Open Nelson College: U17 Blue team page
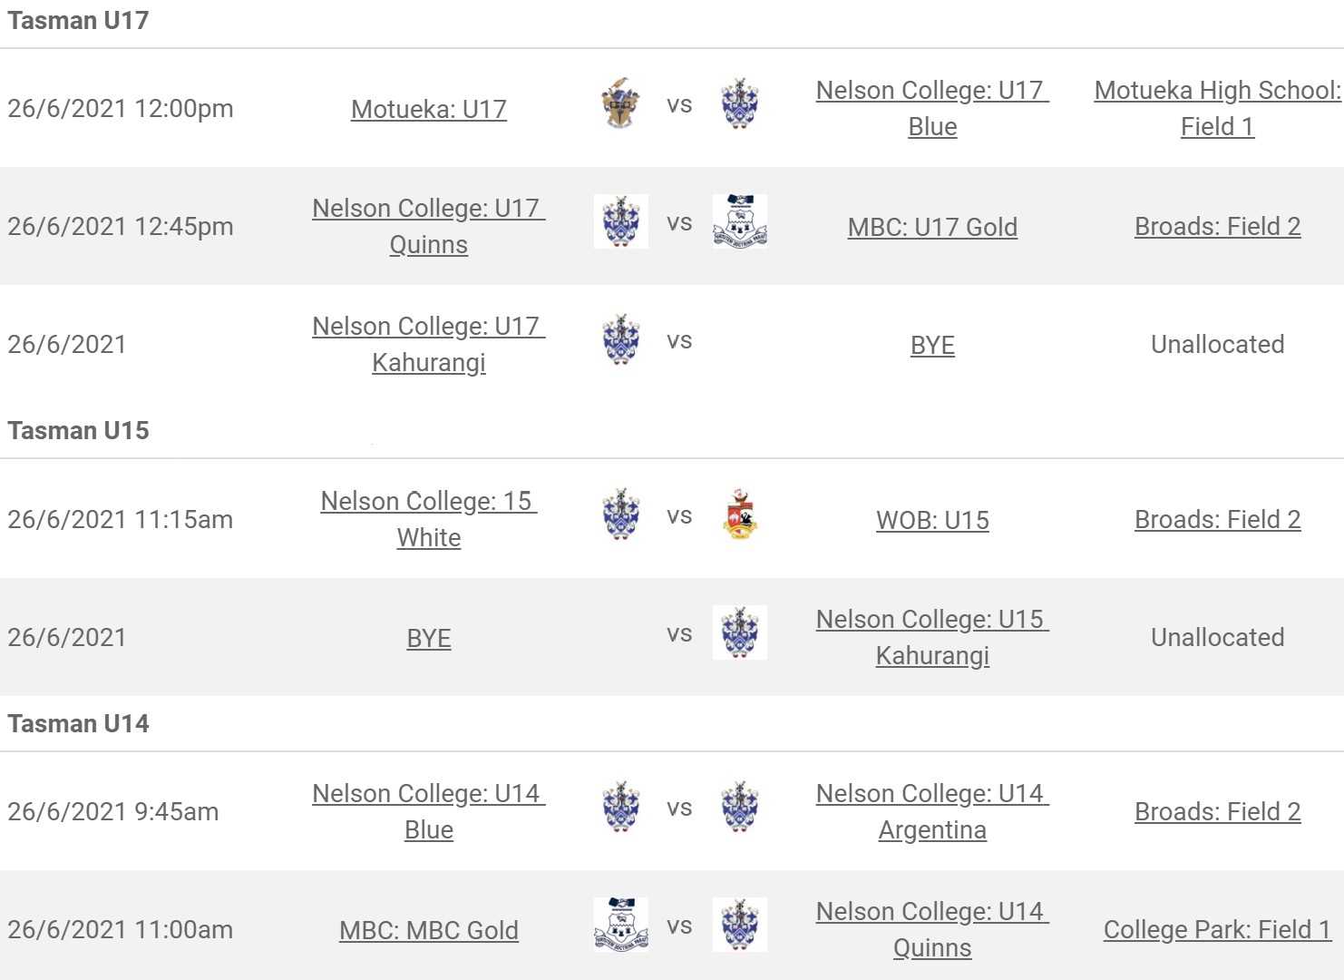Screen dimensions: 1344x980 click(x=932, y=108)
